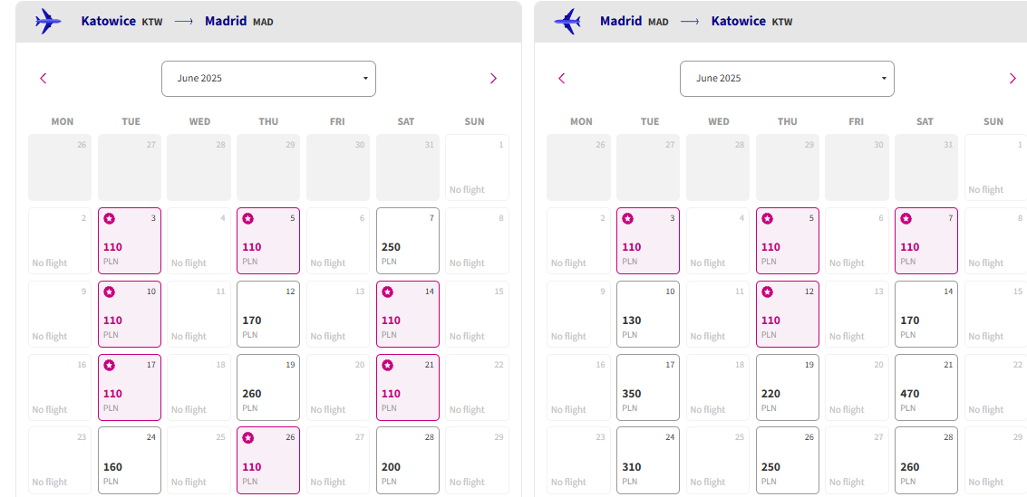This screenshot has width=1027, height=497.
Task: Select outbound June 7 flight for 250 PLN
Action: click(407, 241)
